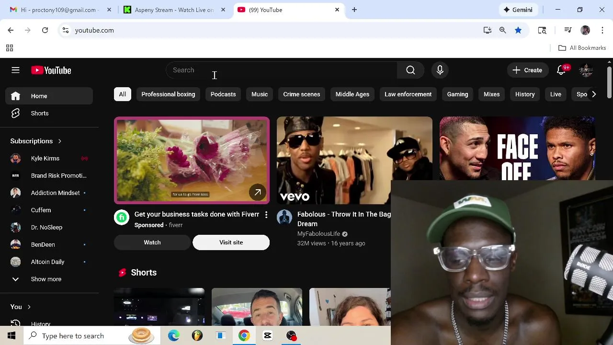
Task: Switch to the Gmail tab
Action: pyautogui.click(x=60, y=10)
